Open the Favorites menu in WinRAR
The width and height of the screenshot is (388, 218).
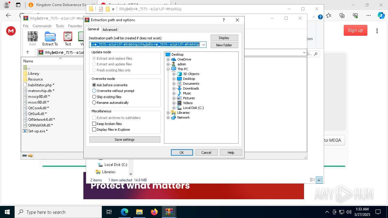[75, 26]
